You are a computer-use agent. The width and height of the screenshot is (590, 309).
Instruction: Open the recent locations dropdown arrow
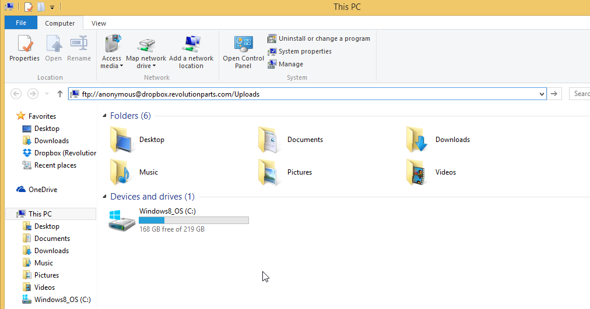(x=47, y=94)
